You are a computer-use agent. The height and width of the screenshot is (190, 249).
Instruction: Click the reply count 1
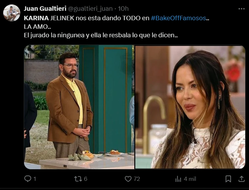35,179
